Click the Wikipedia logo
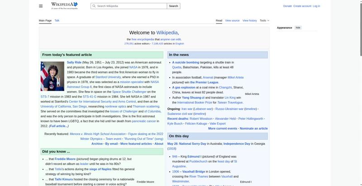Image resolution: width=362 pixels, height=186 pixels. (64, 6)
